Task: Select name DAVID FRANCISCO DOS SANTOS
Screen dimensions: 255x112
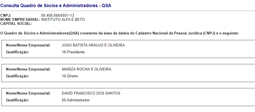Action: pyautogui.click(x=91, y=93)
